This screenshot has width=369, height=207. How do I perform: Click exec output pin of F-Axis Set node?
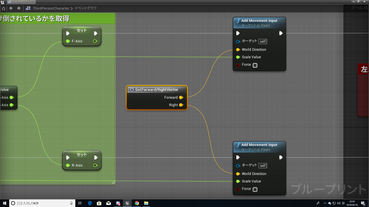coord(95,33)
